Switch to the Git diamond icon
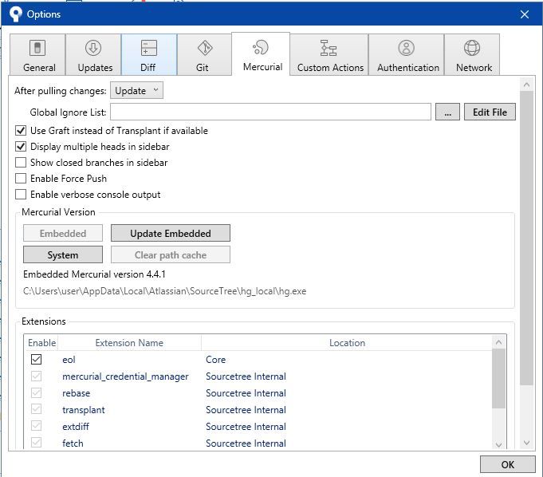 (205, 48)
